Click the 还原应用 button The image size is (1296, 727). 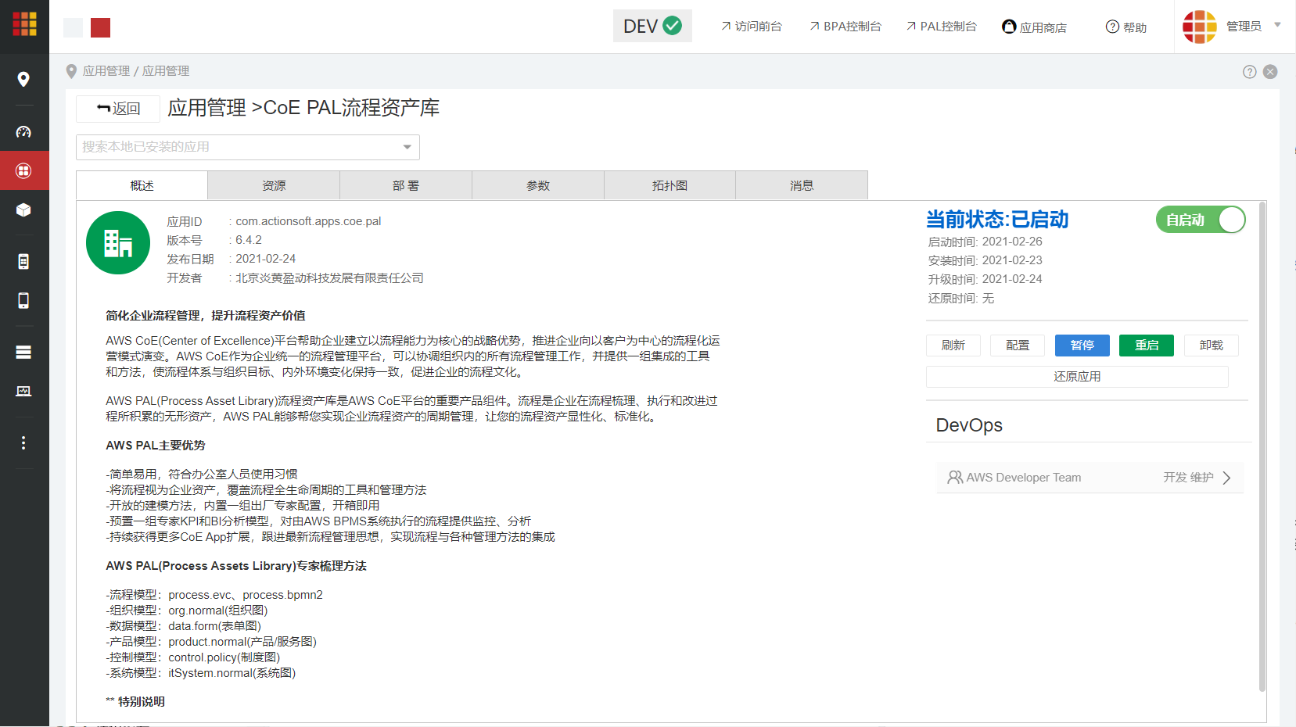[x=1077, y=376]
